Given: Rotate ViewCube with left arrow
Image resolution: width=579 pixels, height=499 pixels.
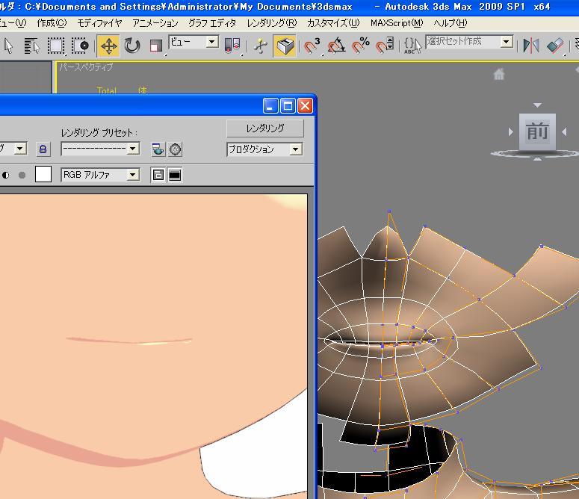Looking at the screenshot, I should pos(511,131).
